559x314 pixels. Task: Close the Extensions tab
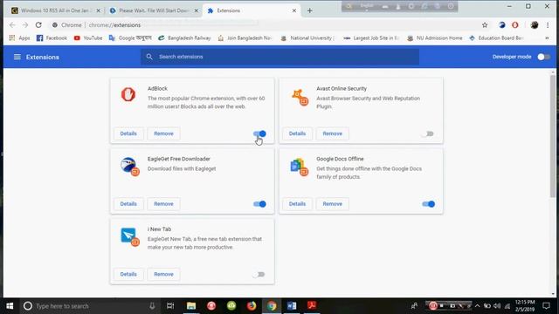point(294,10)
